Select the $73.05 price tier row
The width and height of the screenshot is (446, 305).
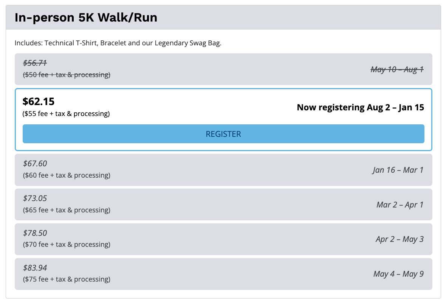[223, 204]
